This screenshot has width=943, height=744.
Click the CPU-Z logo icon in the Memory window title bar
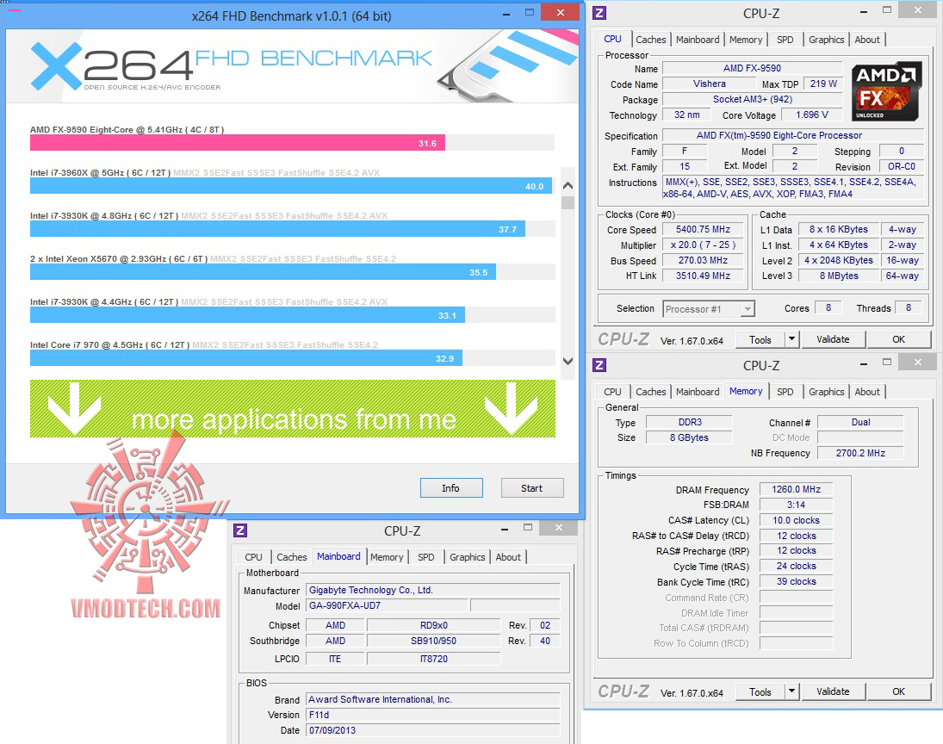599,365
